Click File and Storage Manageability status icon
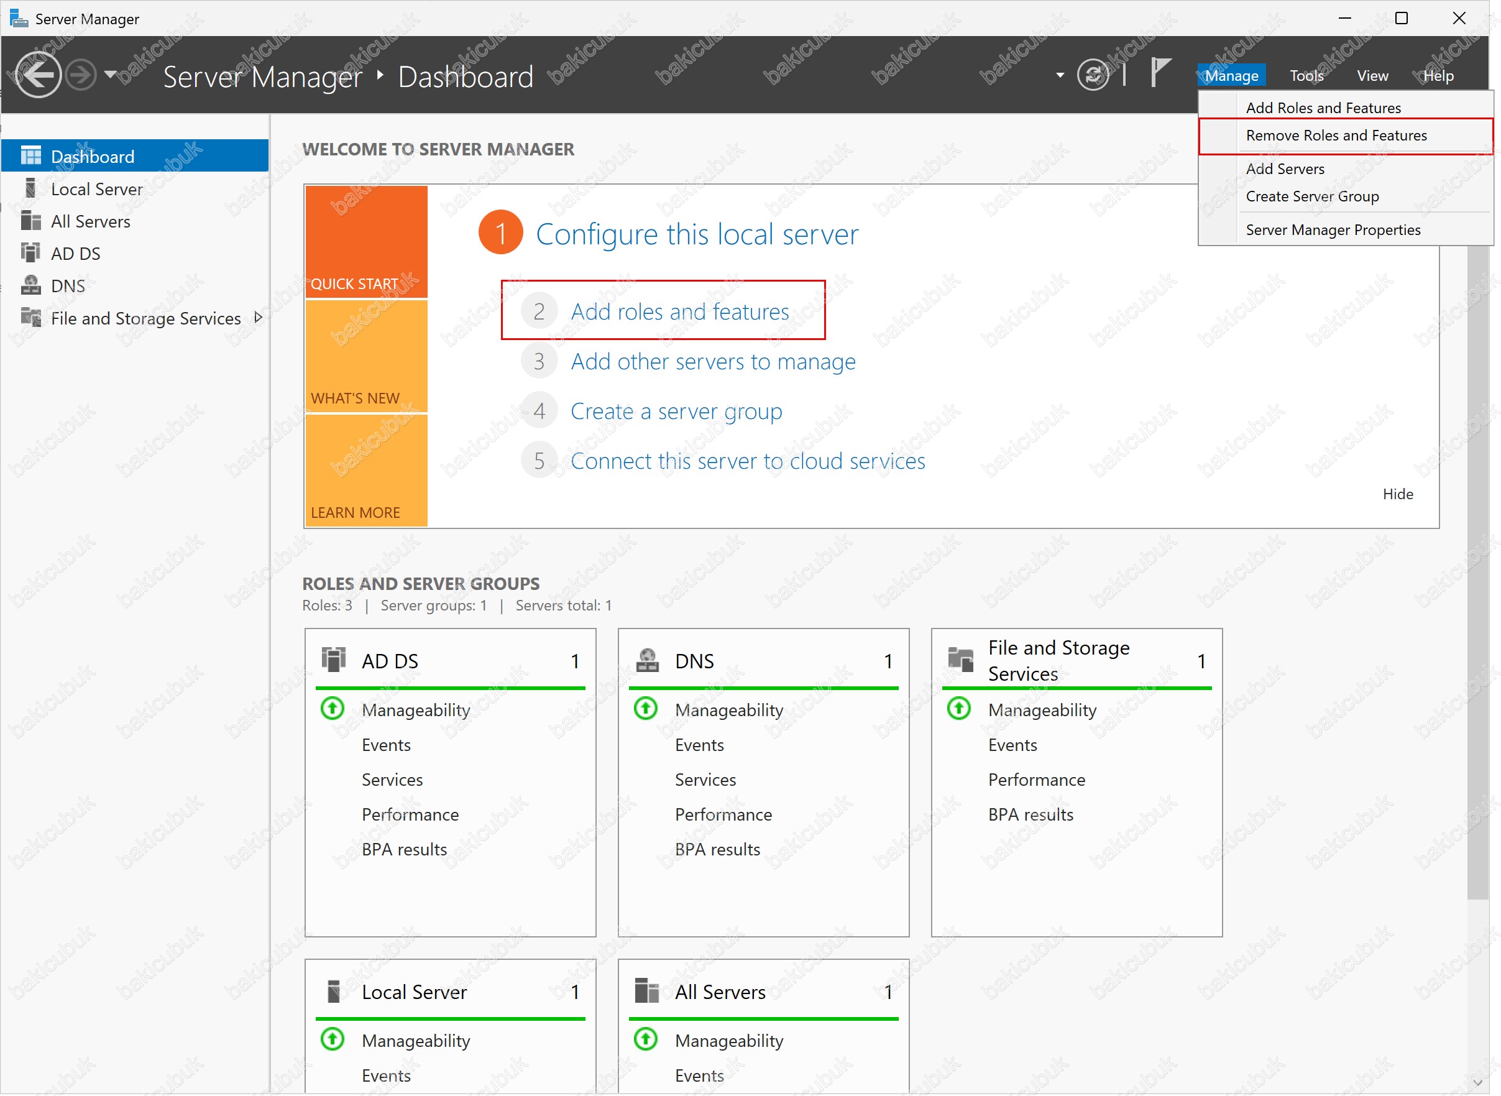Viewport: 1501px width, 1096px height. [958, 709]
